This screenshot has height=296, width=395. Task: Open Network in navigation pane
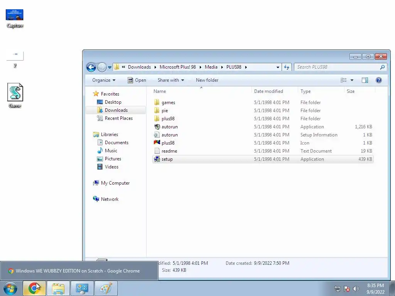pos(110,199)
